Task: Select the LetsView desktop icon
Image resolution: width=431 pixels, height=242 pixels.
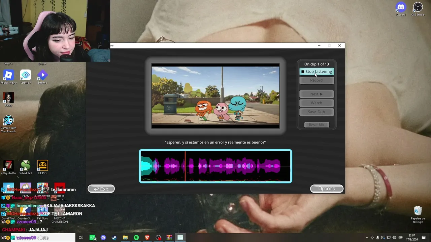Action: click(26, 77)
